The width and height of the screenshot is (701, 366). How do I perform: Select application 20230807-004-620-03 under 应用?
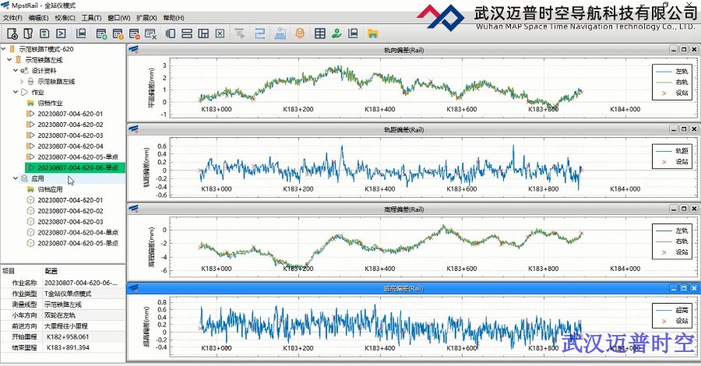[x=70, y=222]
